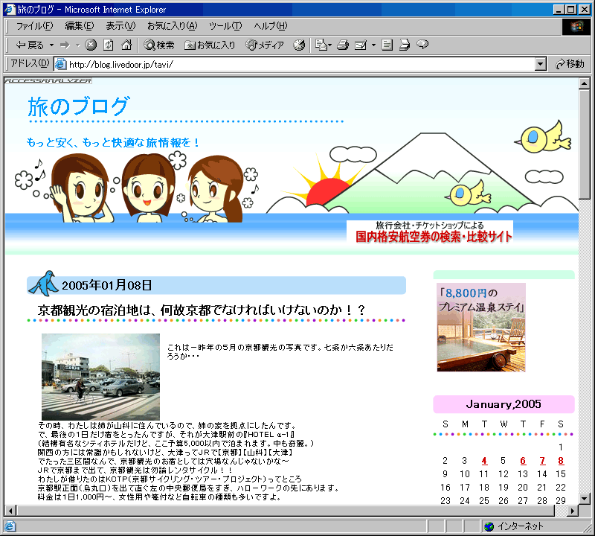Screen dimensions: 595x536
Task: Print the page with the printer icon
Action: [343, 45]
